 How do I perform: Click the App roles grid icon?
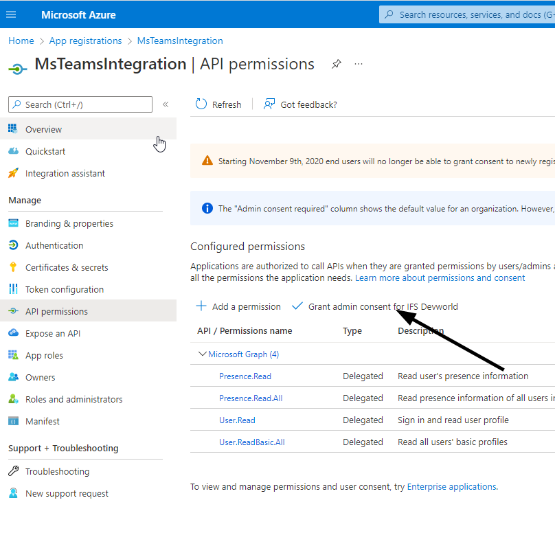[14, 355]
